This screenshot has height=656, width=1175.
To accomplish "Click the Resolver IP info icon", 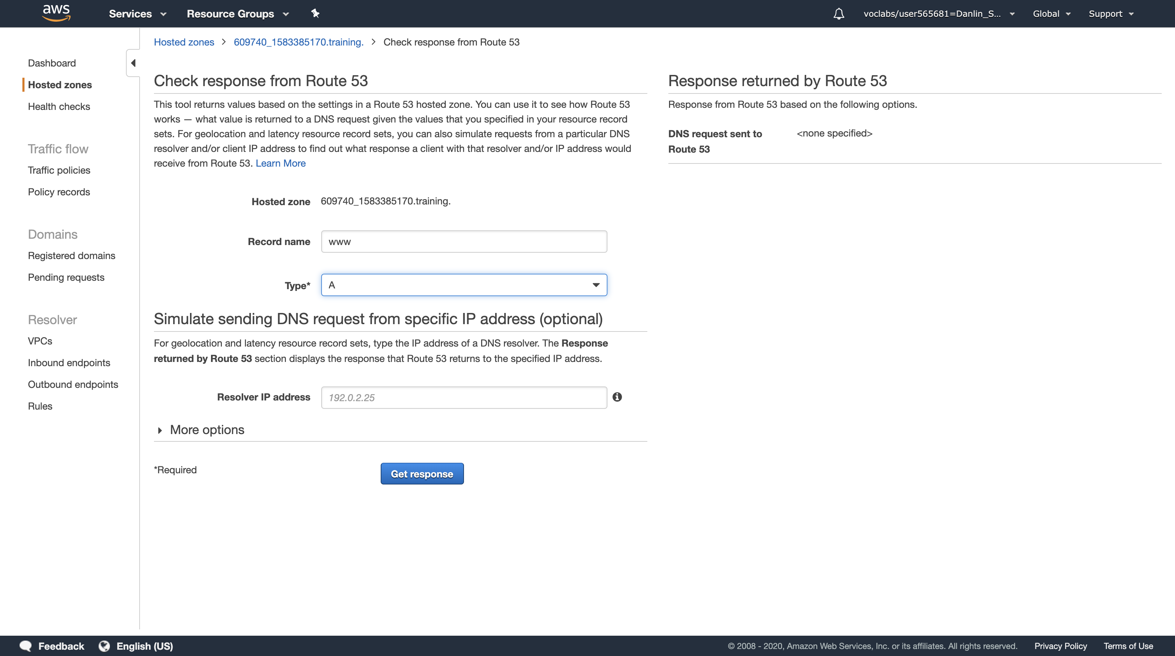I will [x=617, y=397].
